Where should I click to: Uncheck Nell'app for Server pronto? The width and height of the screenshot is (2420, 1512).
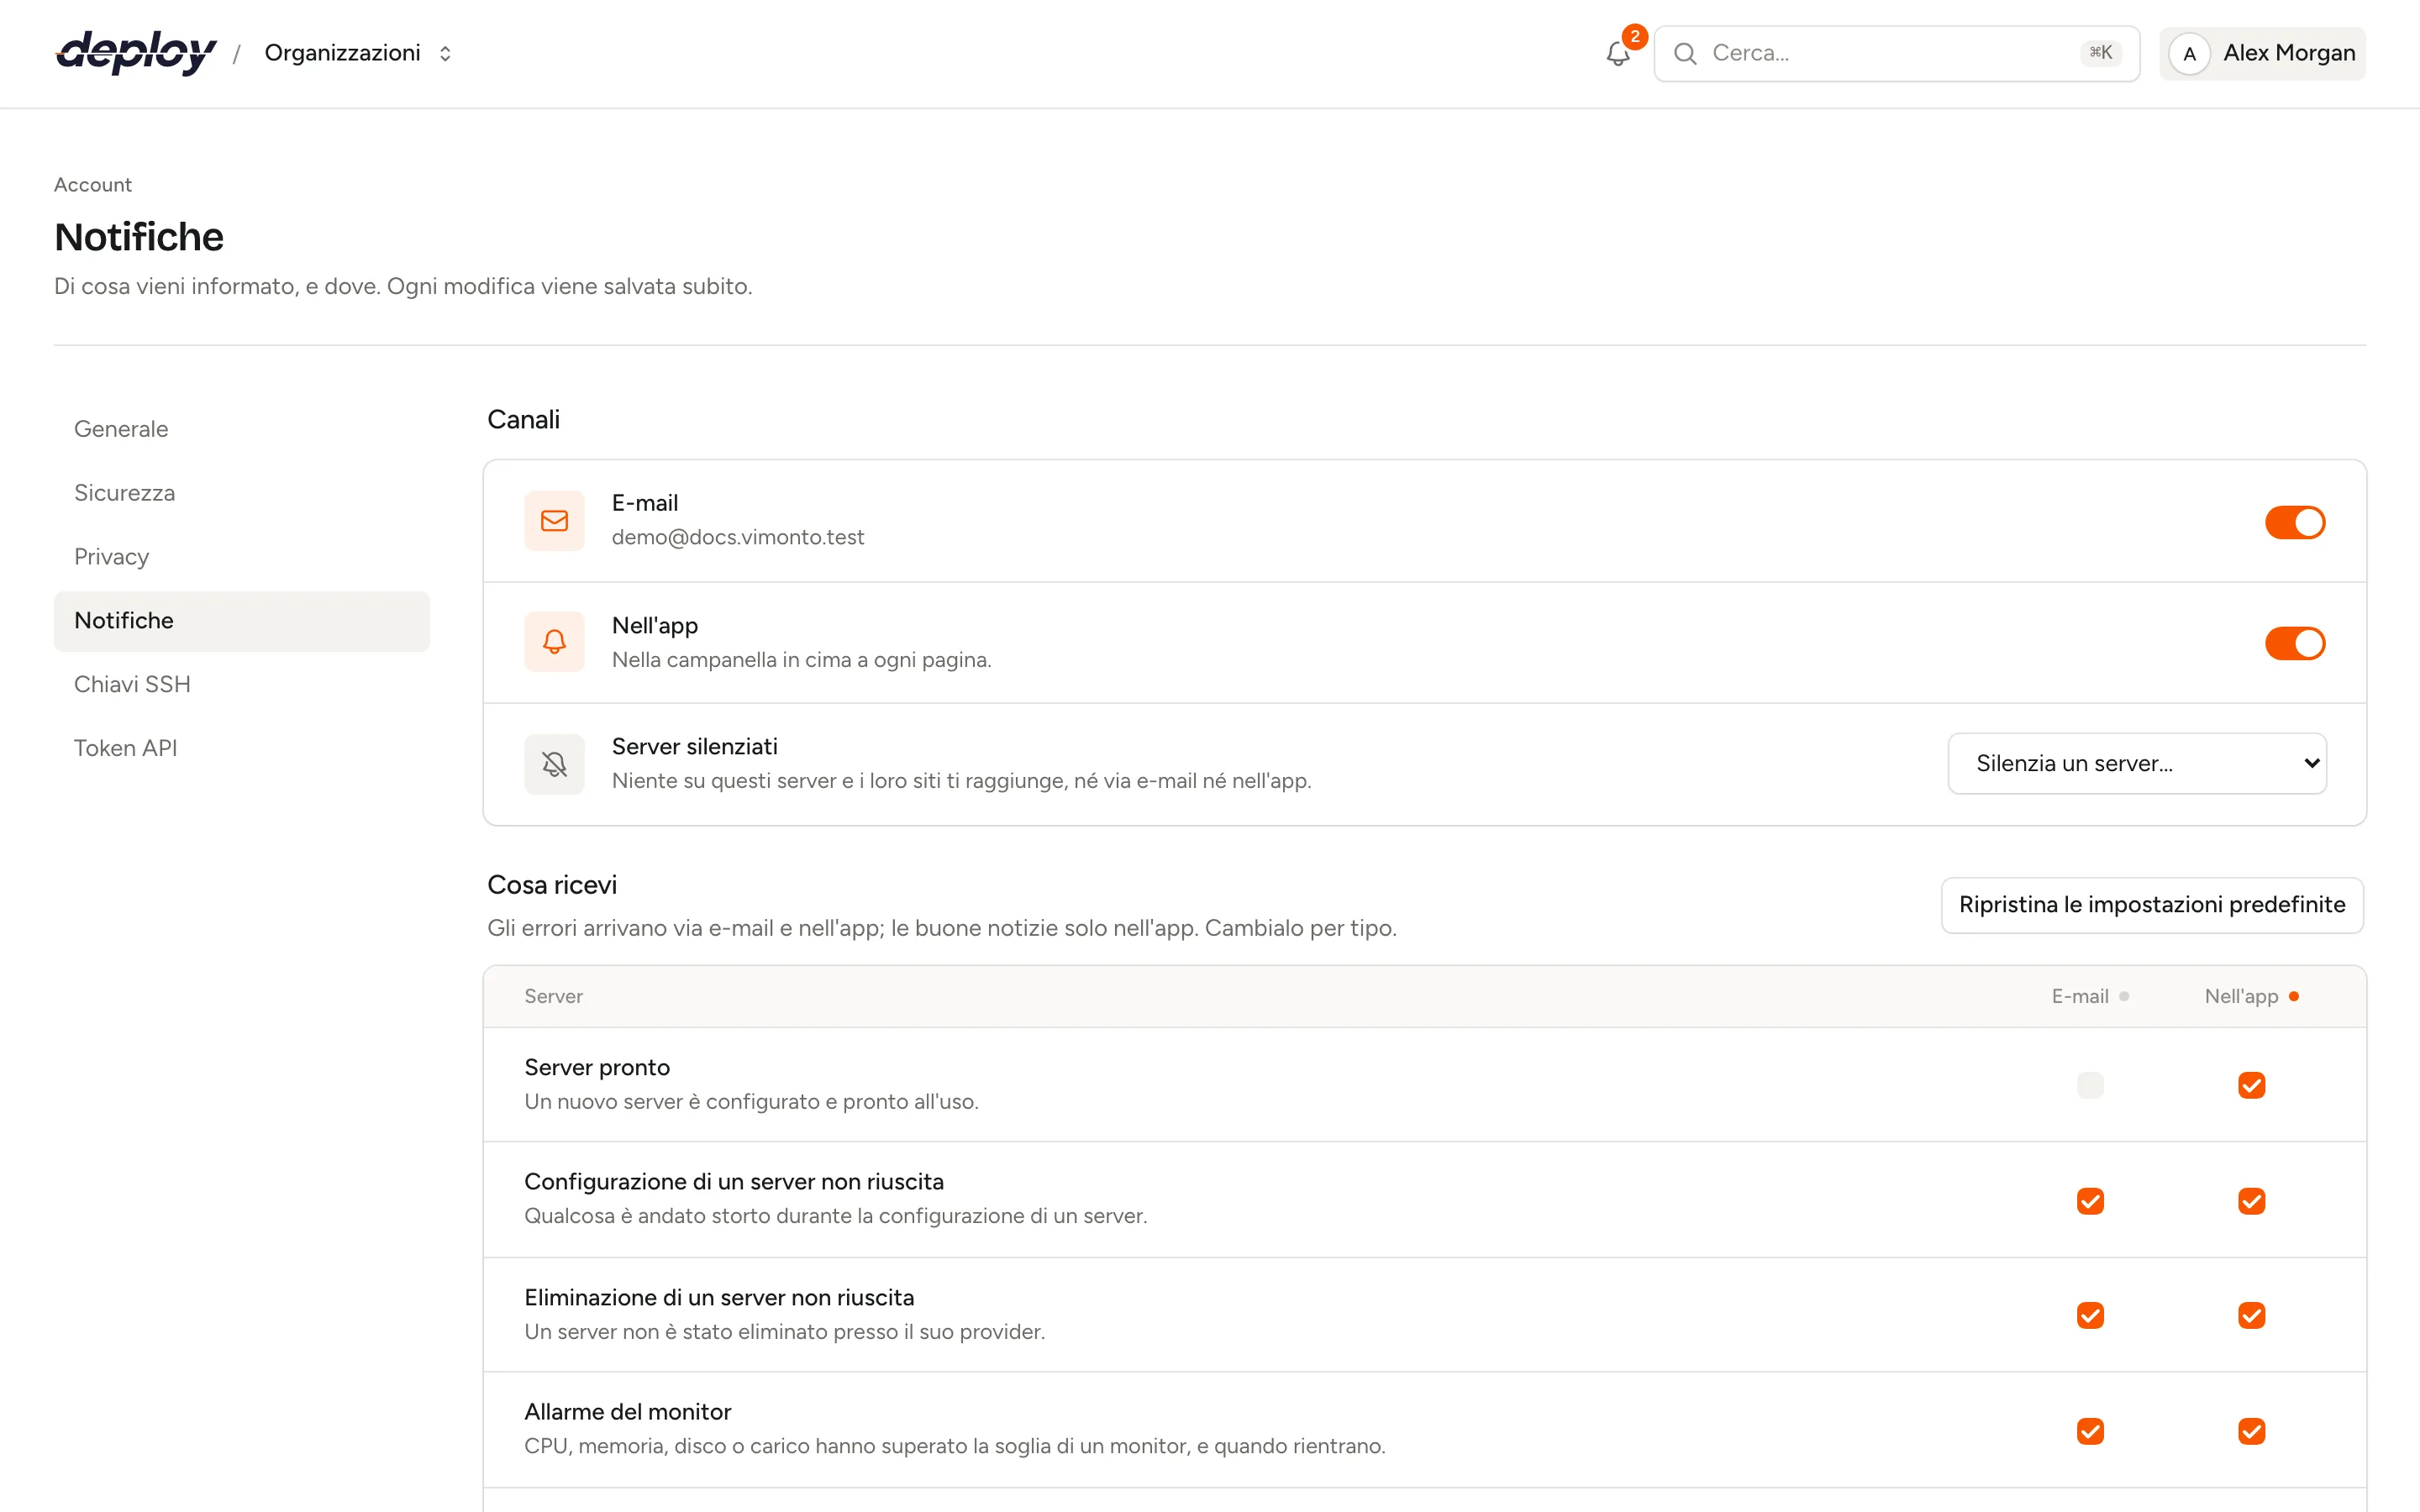[x=2251, y=1085]
